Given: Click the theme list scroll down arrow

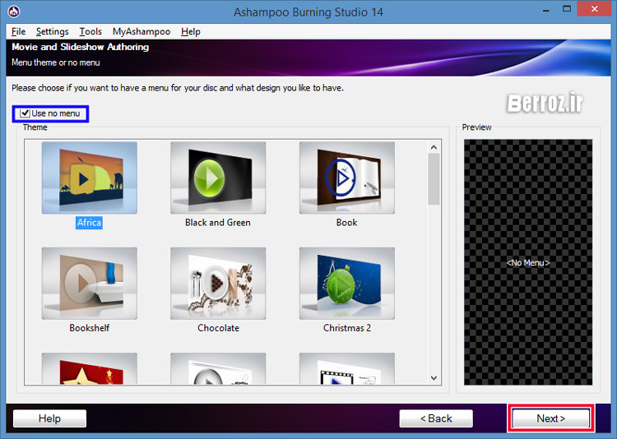Looking at the screenshot, I should [x=434, y=377].
